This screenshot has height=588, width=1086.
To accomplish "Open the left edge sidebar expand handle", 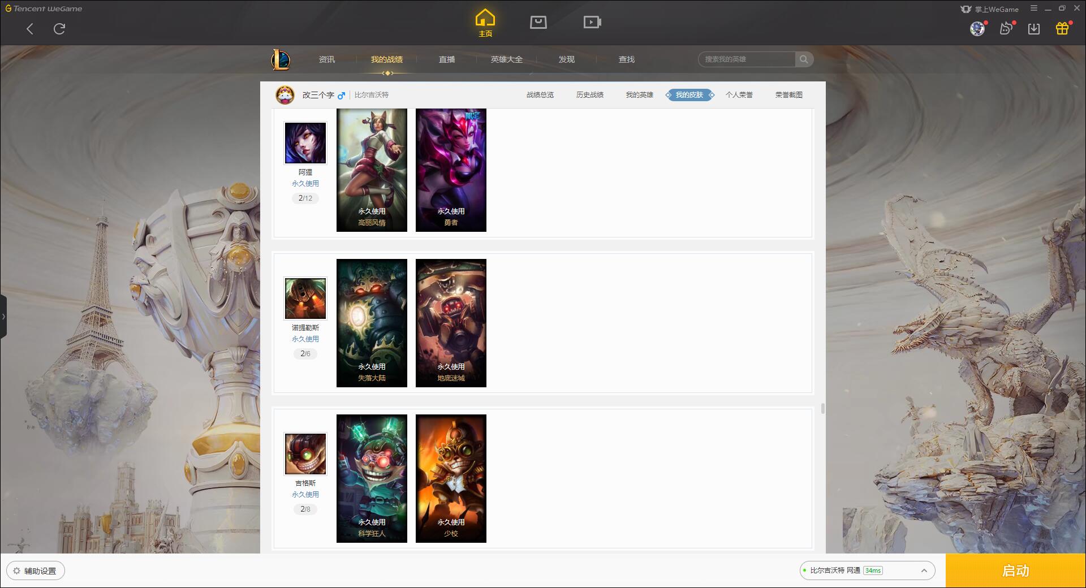I will pos(3,316).
